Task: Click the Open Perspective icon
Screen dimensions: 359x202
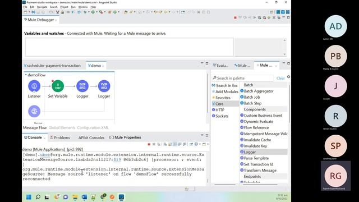Action: coord(271,12)
